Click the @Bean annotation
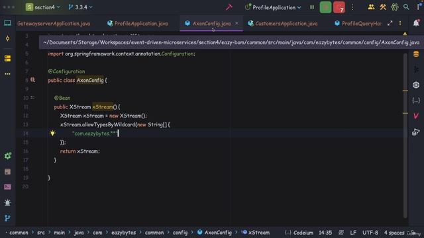Viewport: 424px width, 238px height. click(62, 98)
